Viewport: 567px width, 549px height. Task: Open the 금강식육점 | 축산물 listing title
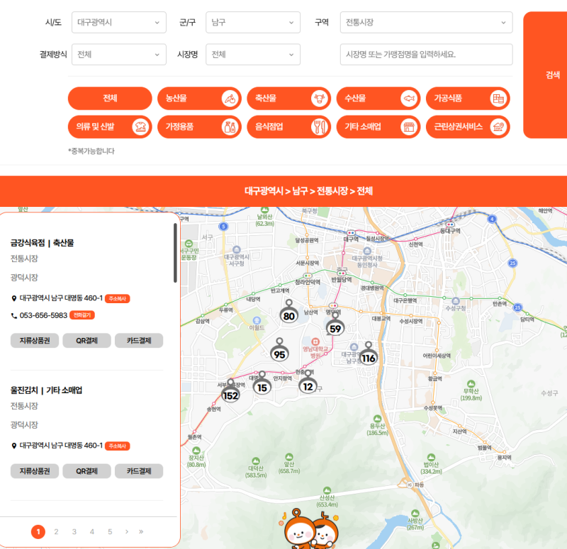(x=42, y=243)
